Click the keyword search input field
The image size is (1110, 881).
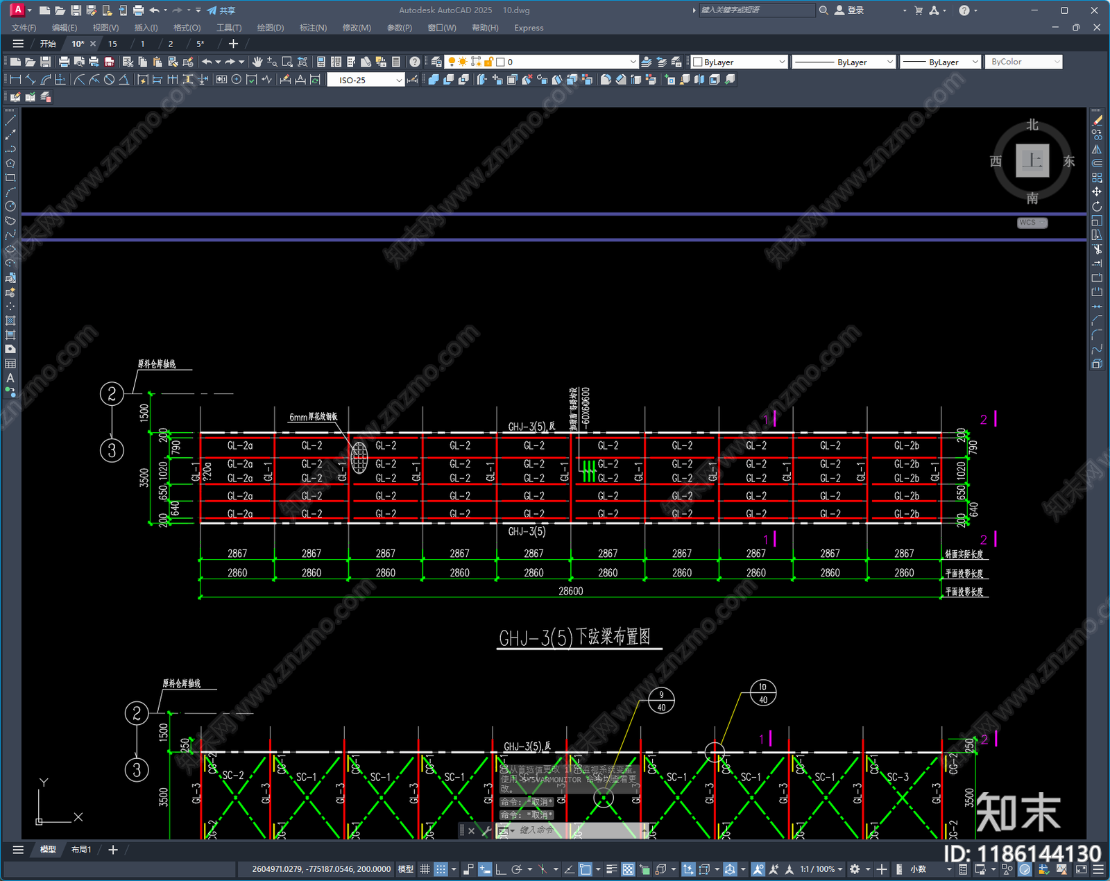pos(756,10)
